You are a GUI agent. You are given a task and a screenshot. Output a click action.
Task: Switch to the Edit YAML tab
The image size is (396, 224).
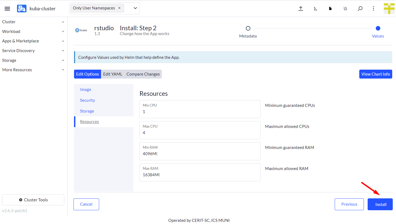click(113, 74)
